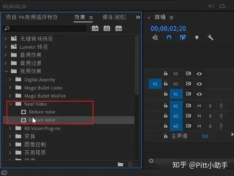Collapse the Neat Video folder
Screen dimensions: 234x176
click(x=11, y=104)
